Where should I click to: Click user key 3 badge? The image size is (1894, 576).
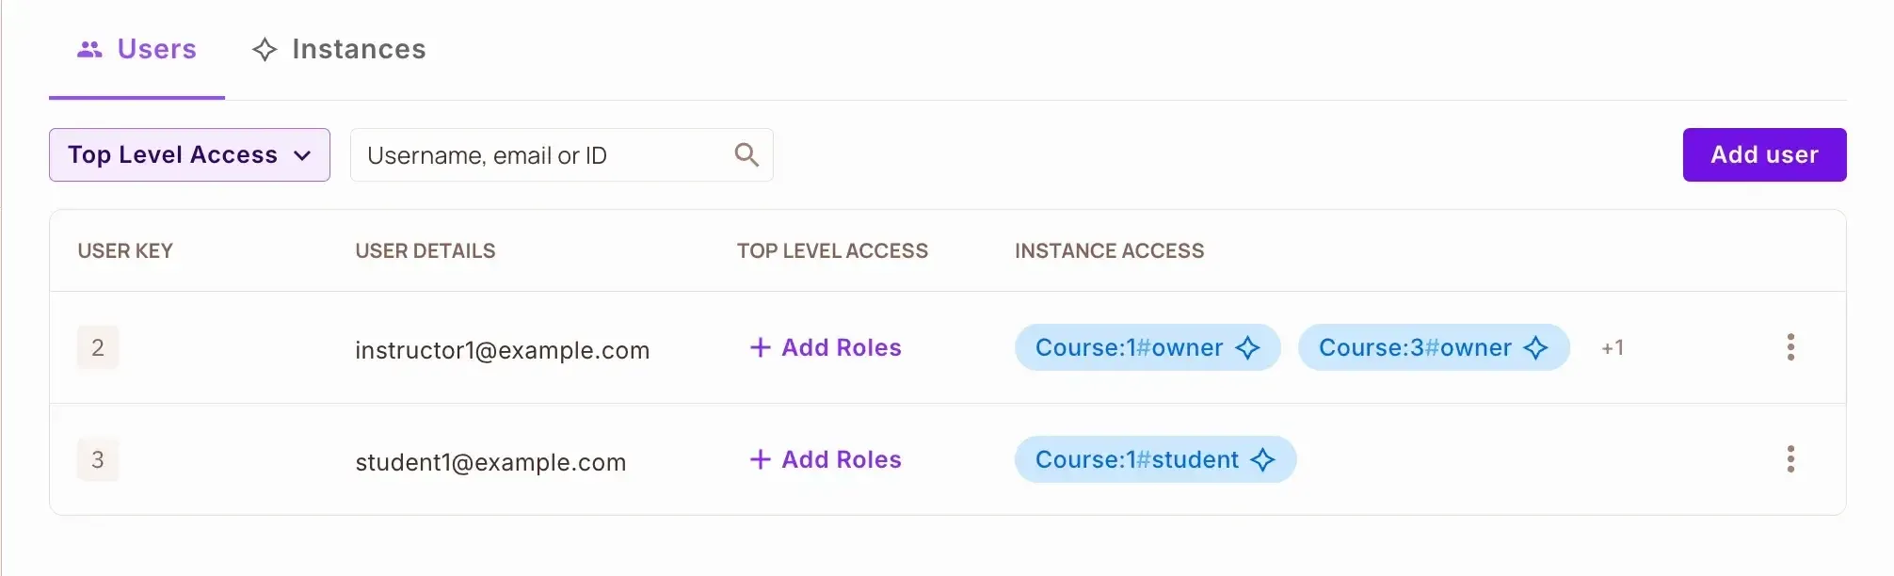[x=98, y=459]
